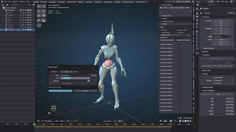Select the Cursor tool in the viewport toolbar
236x132 pixels.
[x=44, y=6]
